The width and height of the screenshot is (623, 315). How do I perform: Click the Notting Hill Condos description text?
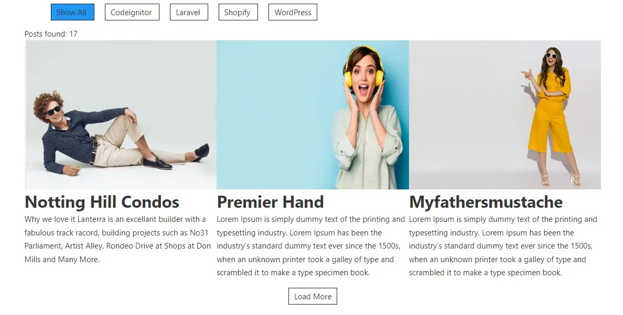click(x=117, y=239)
